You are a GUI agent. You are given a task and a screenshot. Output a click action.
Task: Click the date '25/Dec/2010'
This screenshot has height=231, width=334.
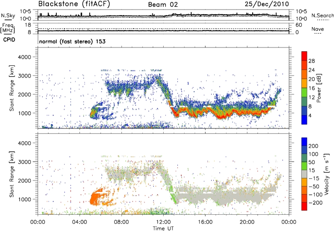coord(267,4)
